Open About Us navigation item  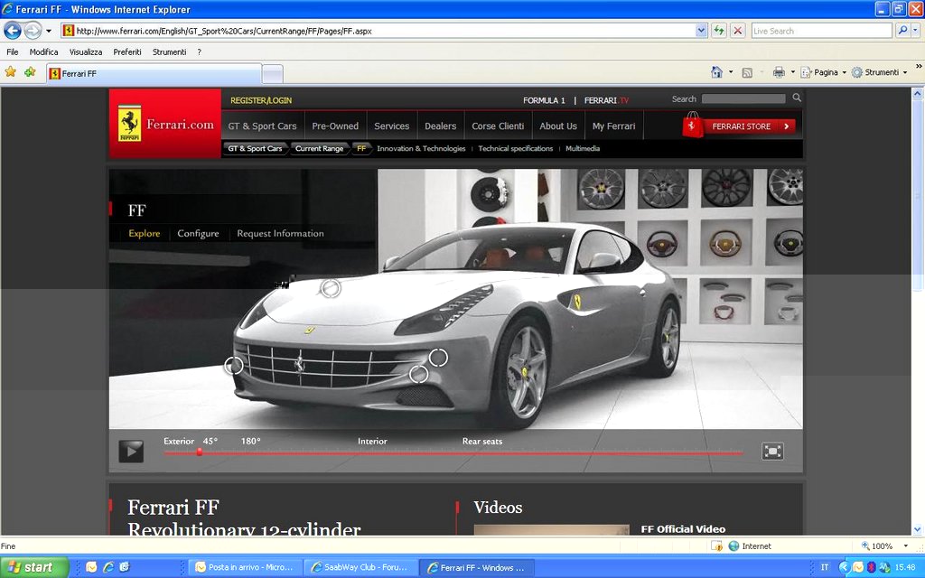pyautogui.click(x=558, y=126)
